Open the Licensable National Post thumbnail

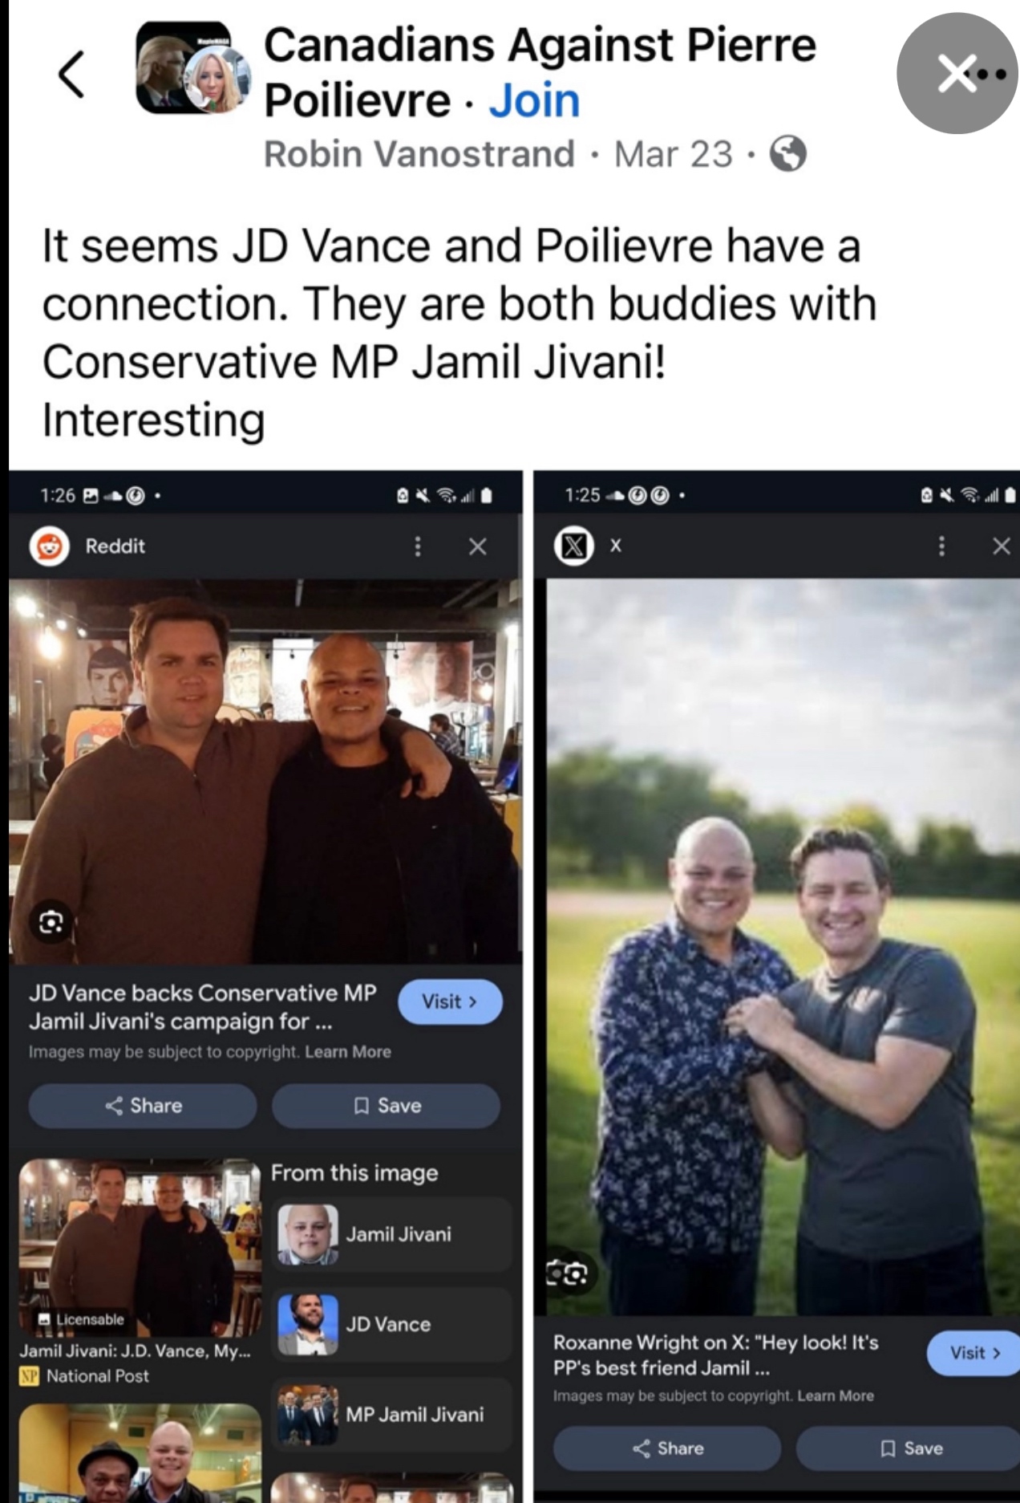coord(140,1248)
